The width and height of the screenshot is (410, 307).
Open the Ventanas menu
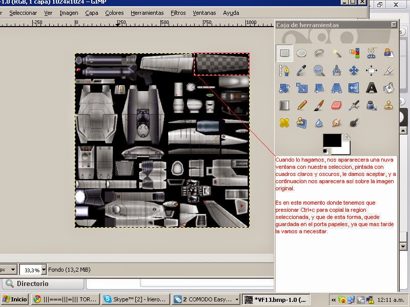(204, 13)
